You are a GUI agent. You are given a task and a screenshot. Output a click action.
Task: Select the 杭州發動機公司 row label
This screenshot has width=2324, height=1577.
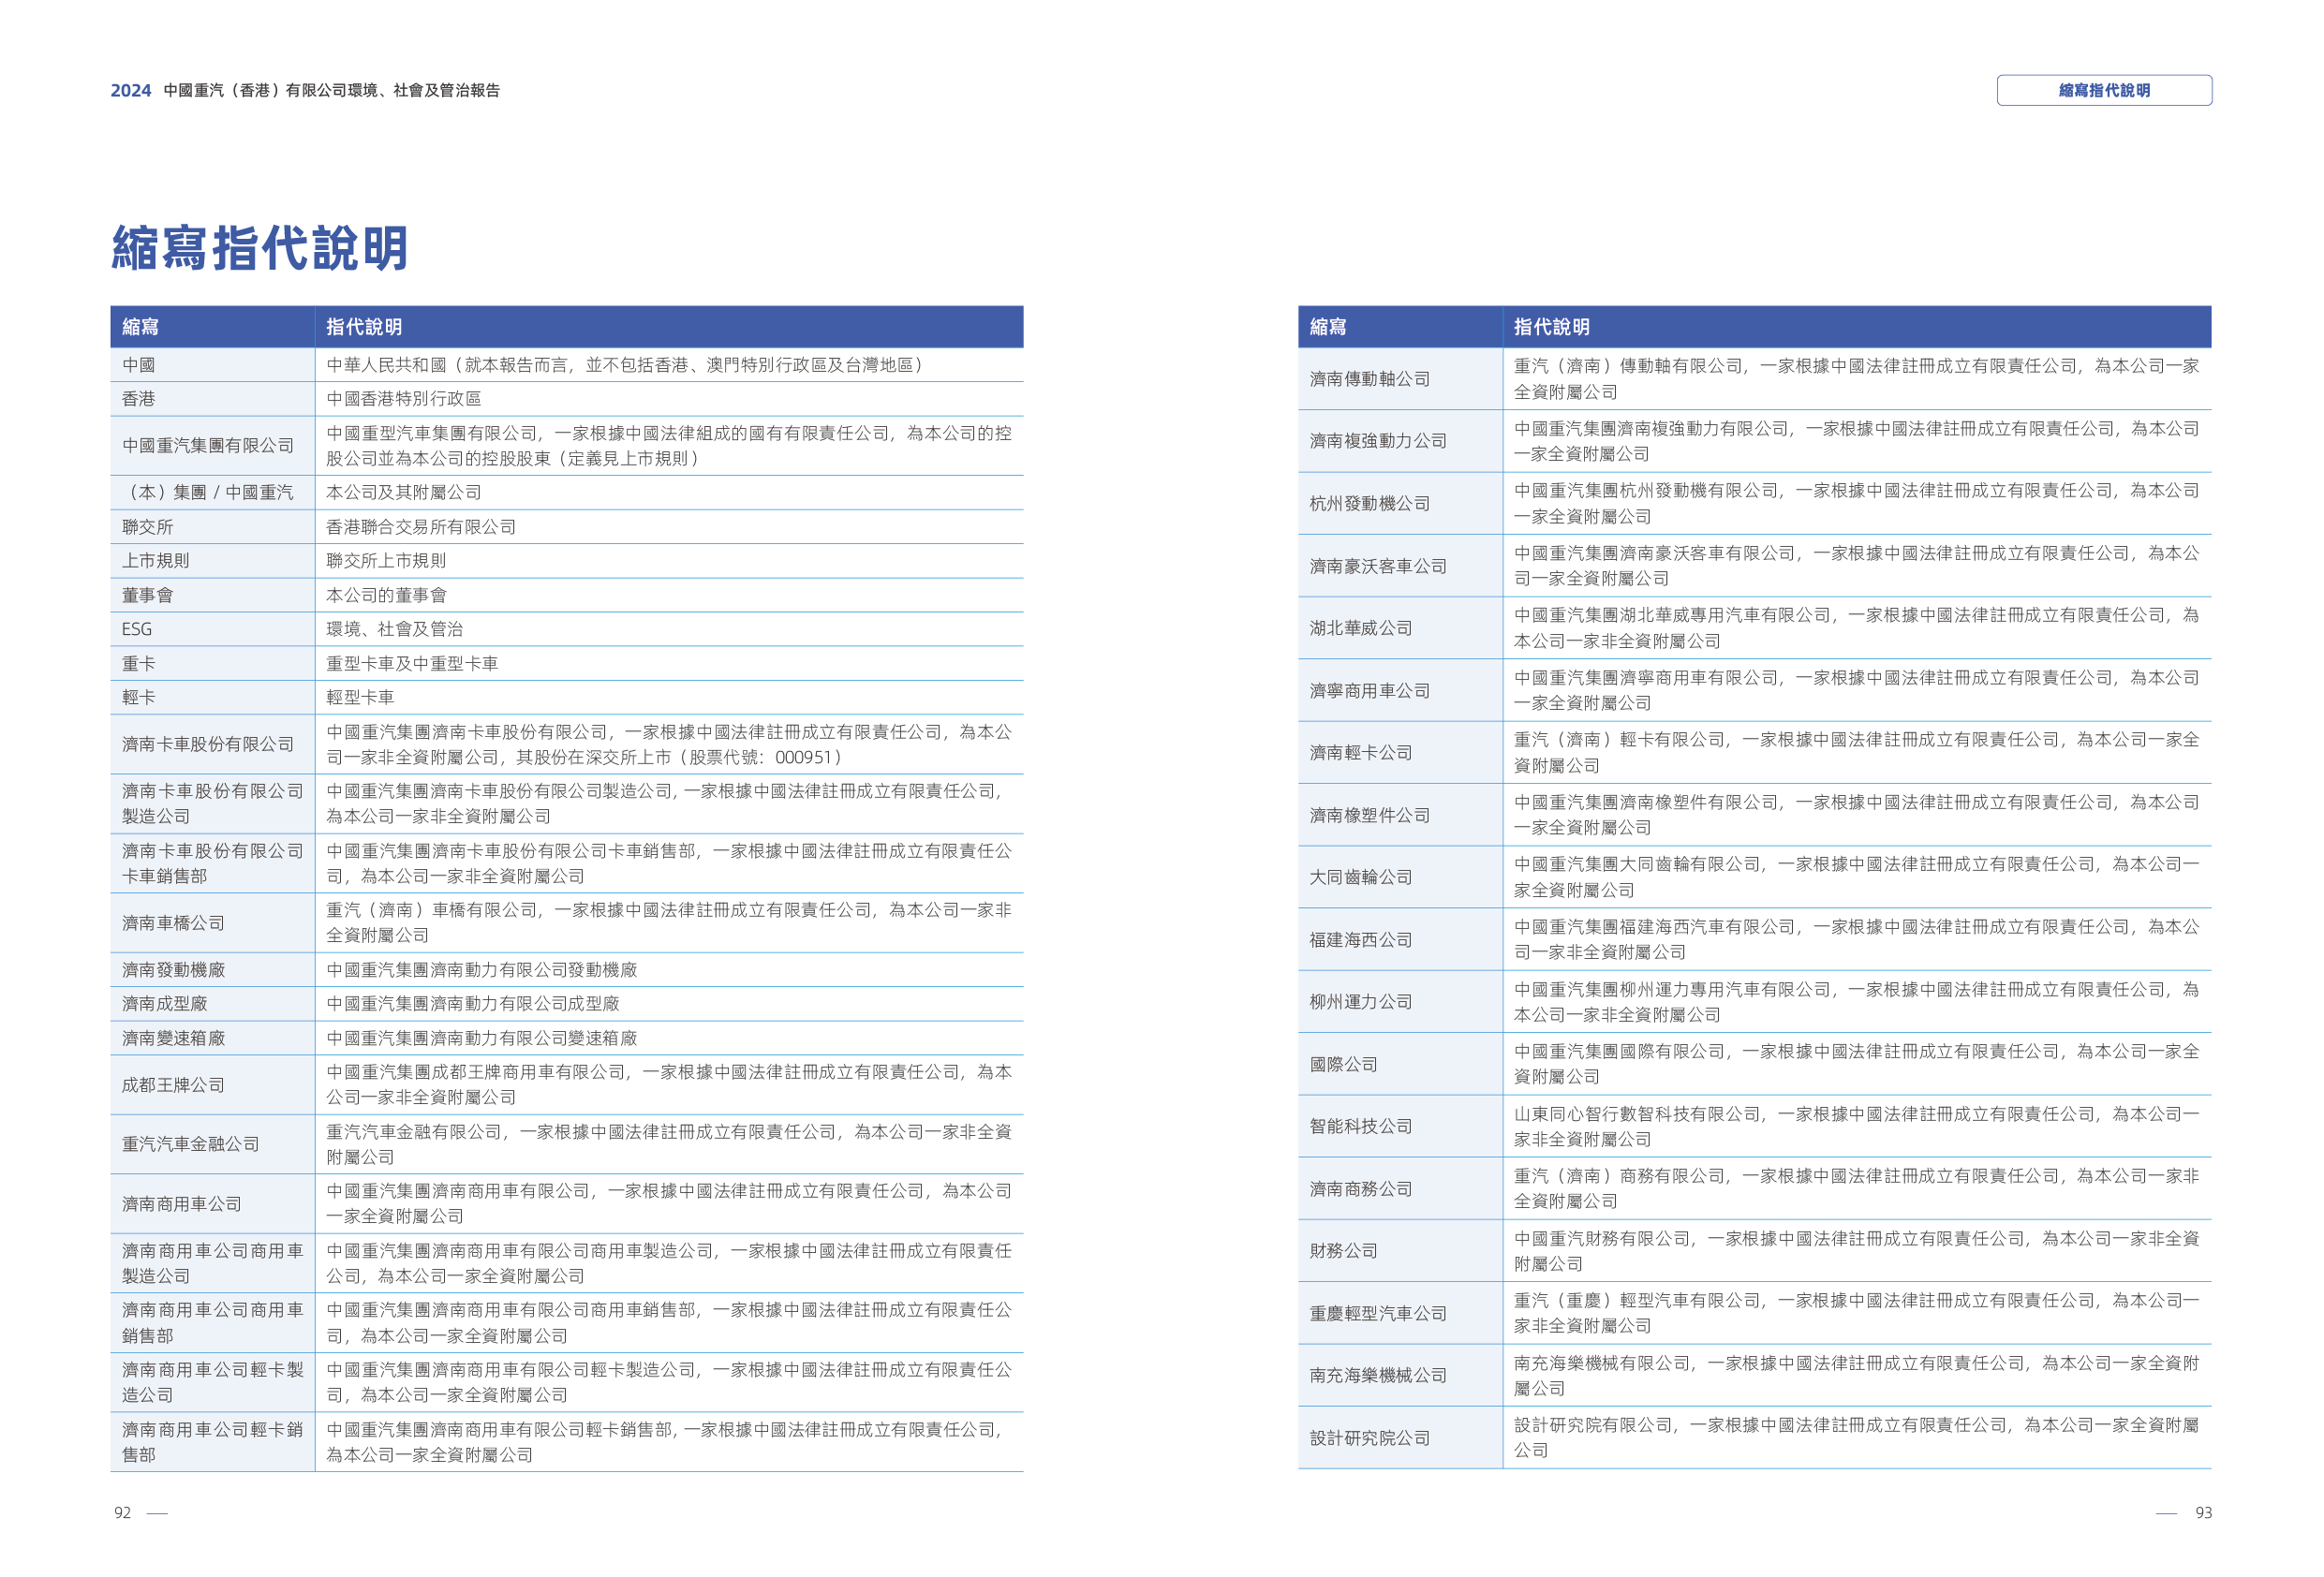click(1369, 504)
